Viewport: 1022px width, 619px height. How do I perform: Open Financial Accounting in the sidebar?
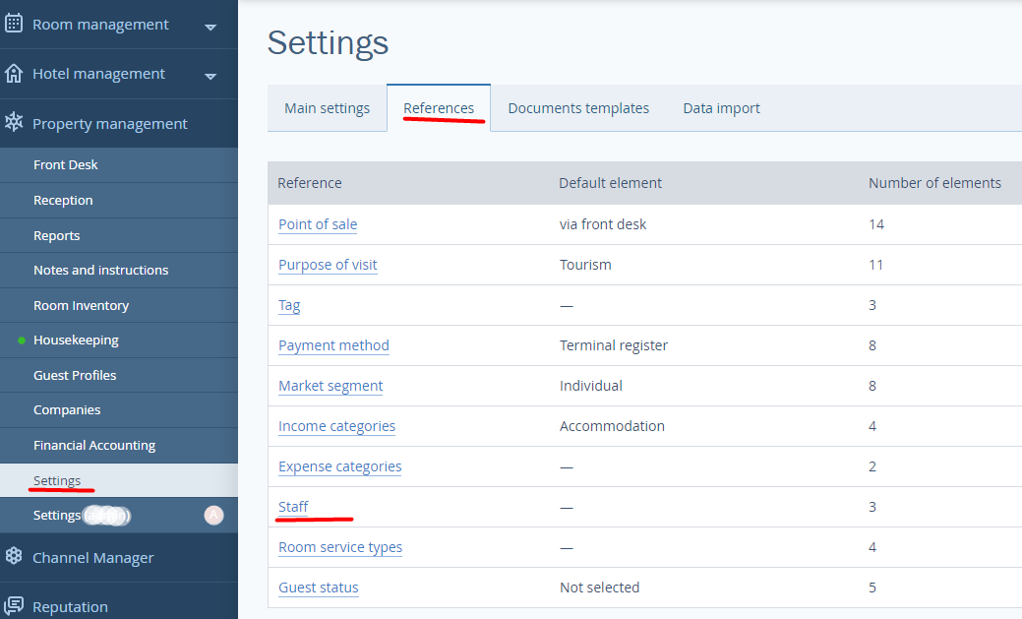pos(119,445)
